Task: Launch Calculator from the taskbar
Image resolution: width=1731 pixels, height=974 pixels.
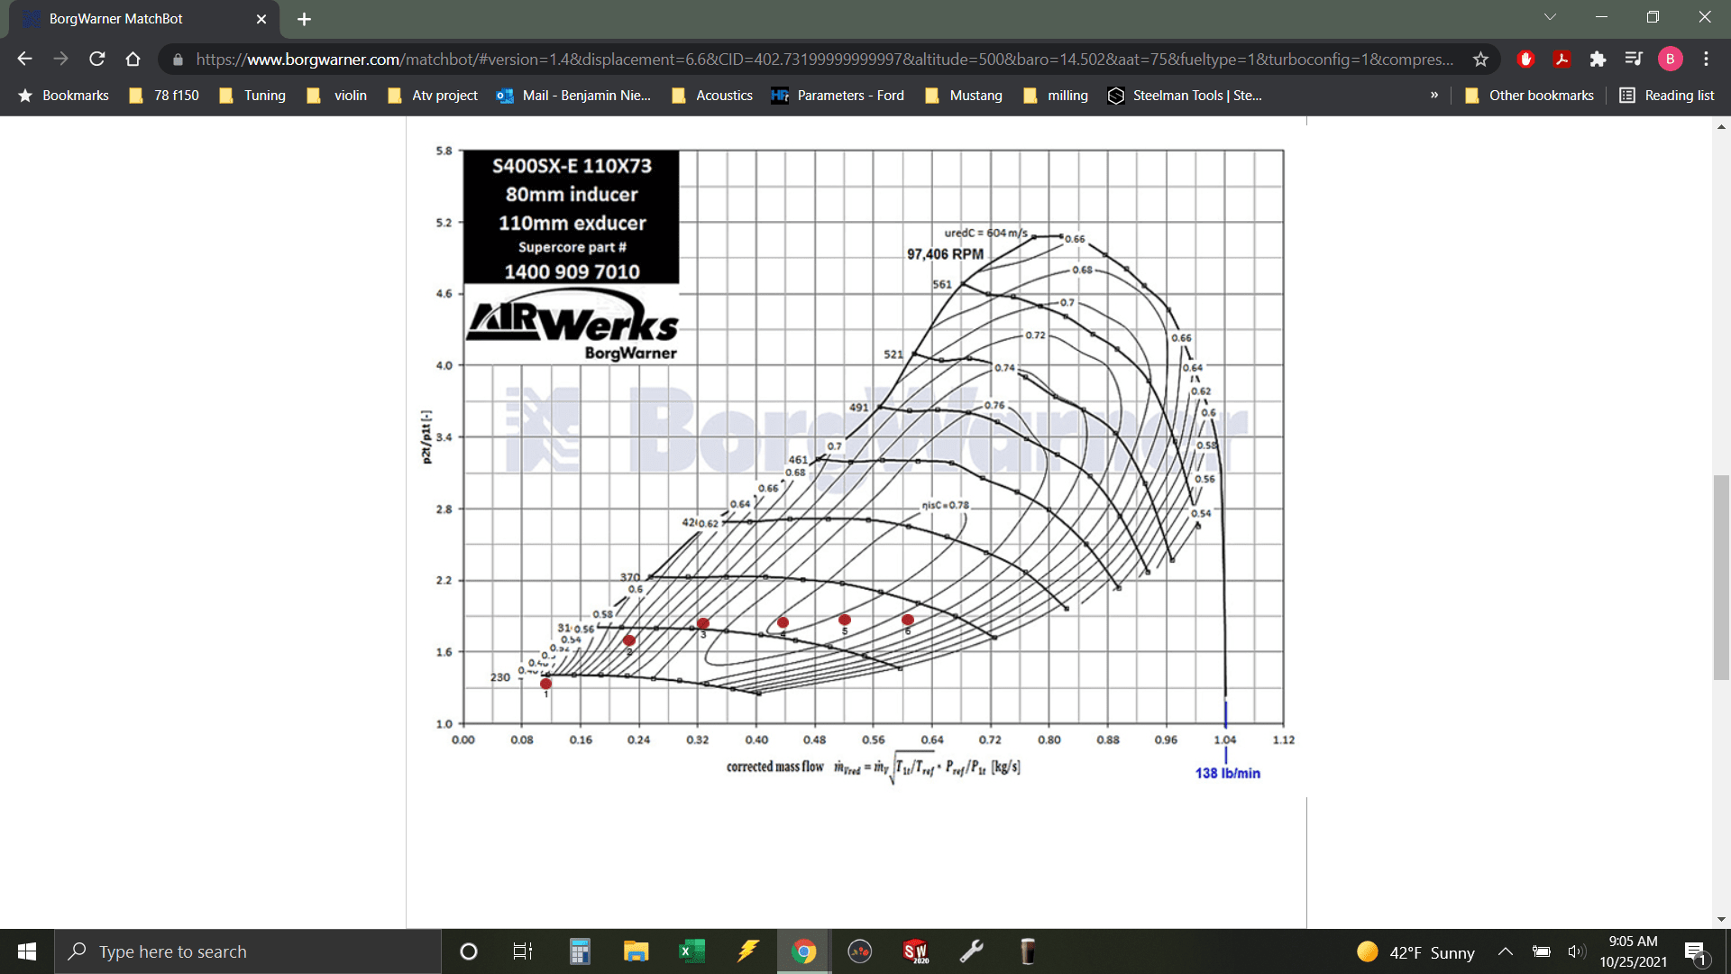Action: point(580,951)
